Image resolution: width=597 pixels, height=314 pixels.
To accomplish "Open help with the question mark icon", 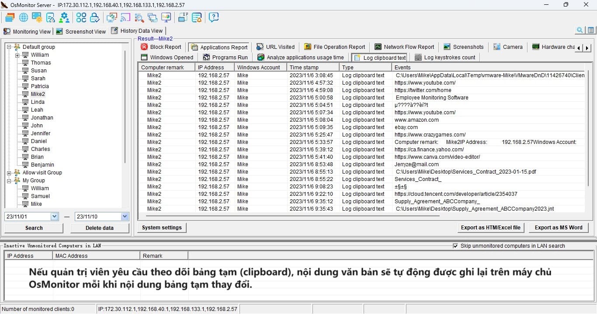I will [x=214, y=17].
